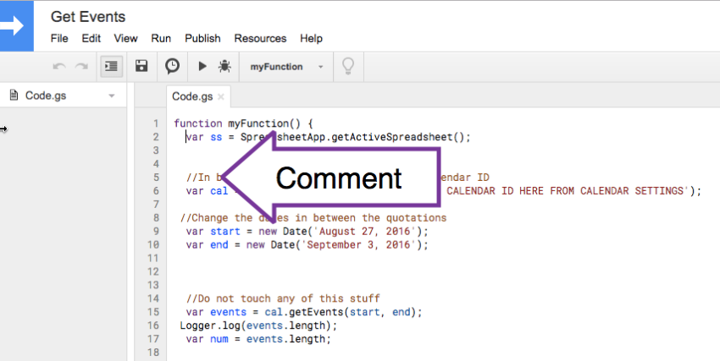The height and width of the screenshot is (361, 720).
Task: Open the Resources menu
Action: coord(260,38)
